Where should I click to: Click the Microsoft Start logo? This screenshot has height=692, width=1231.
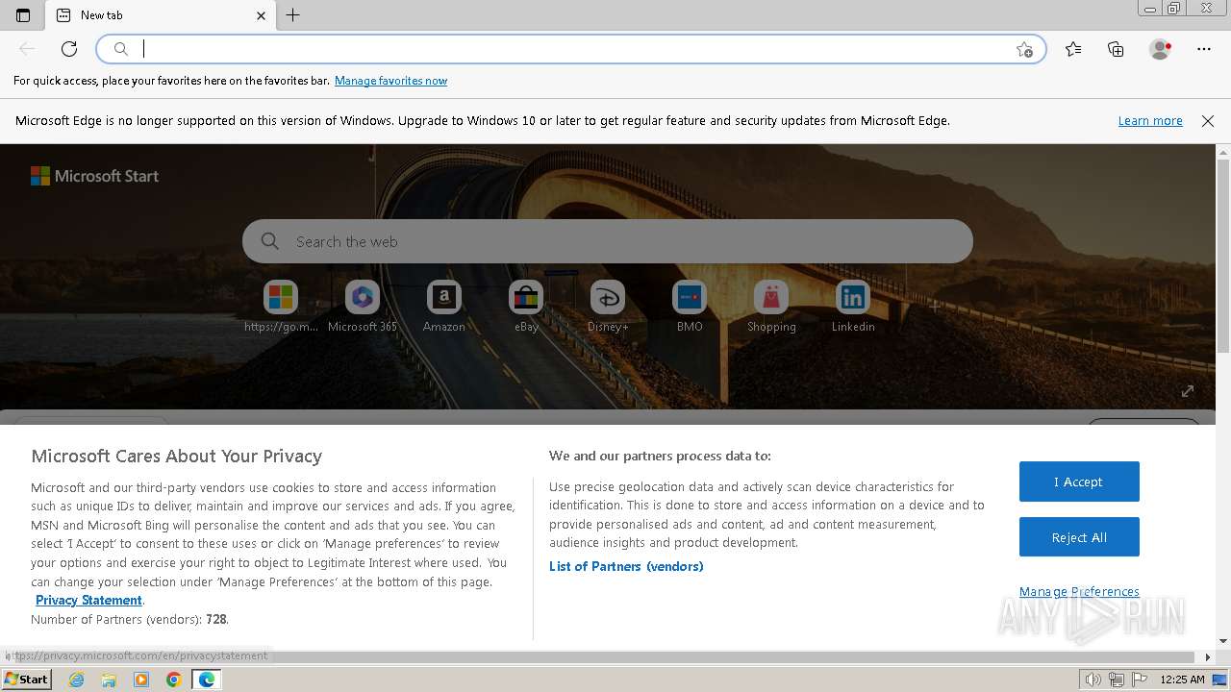[94, 176]
